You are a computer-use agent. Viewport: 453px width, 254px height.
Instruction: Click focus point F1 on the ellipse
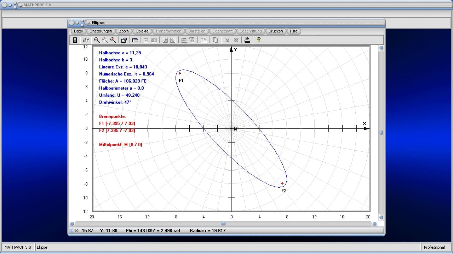pyautogui.click(x=180, y=73)
